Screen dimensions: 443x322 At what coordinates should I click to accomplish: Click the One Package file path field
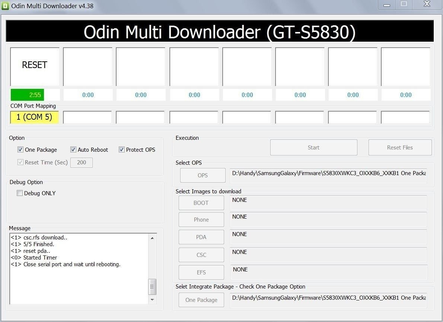coord(328,300)
